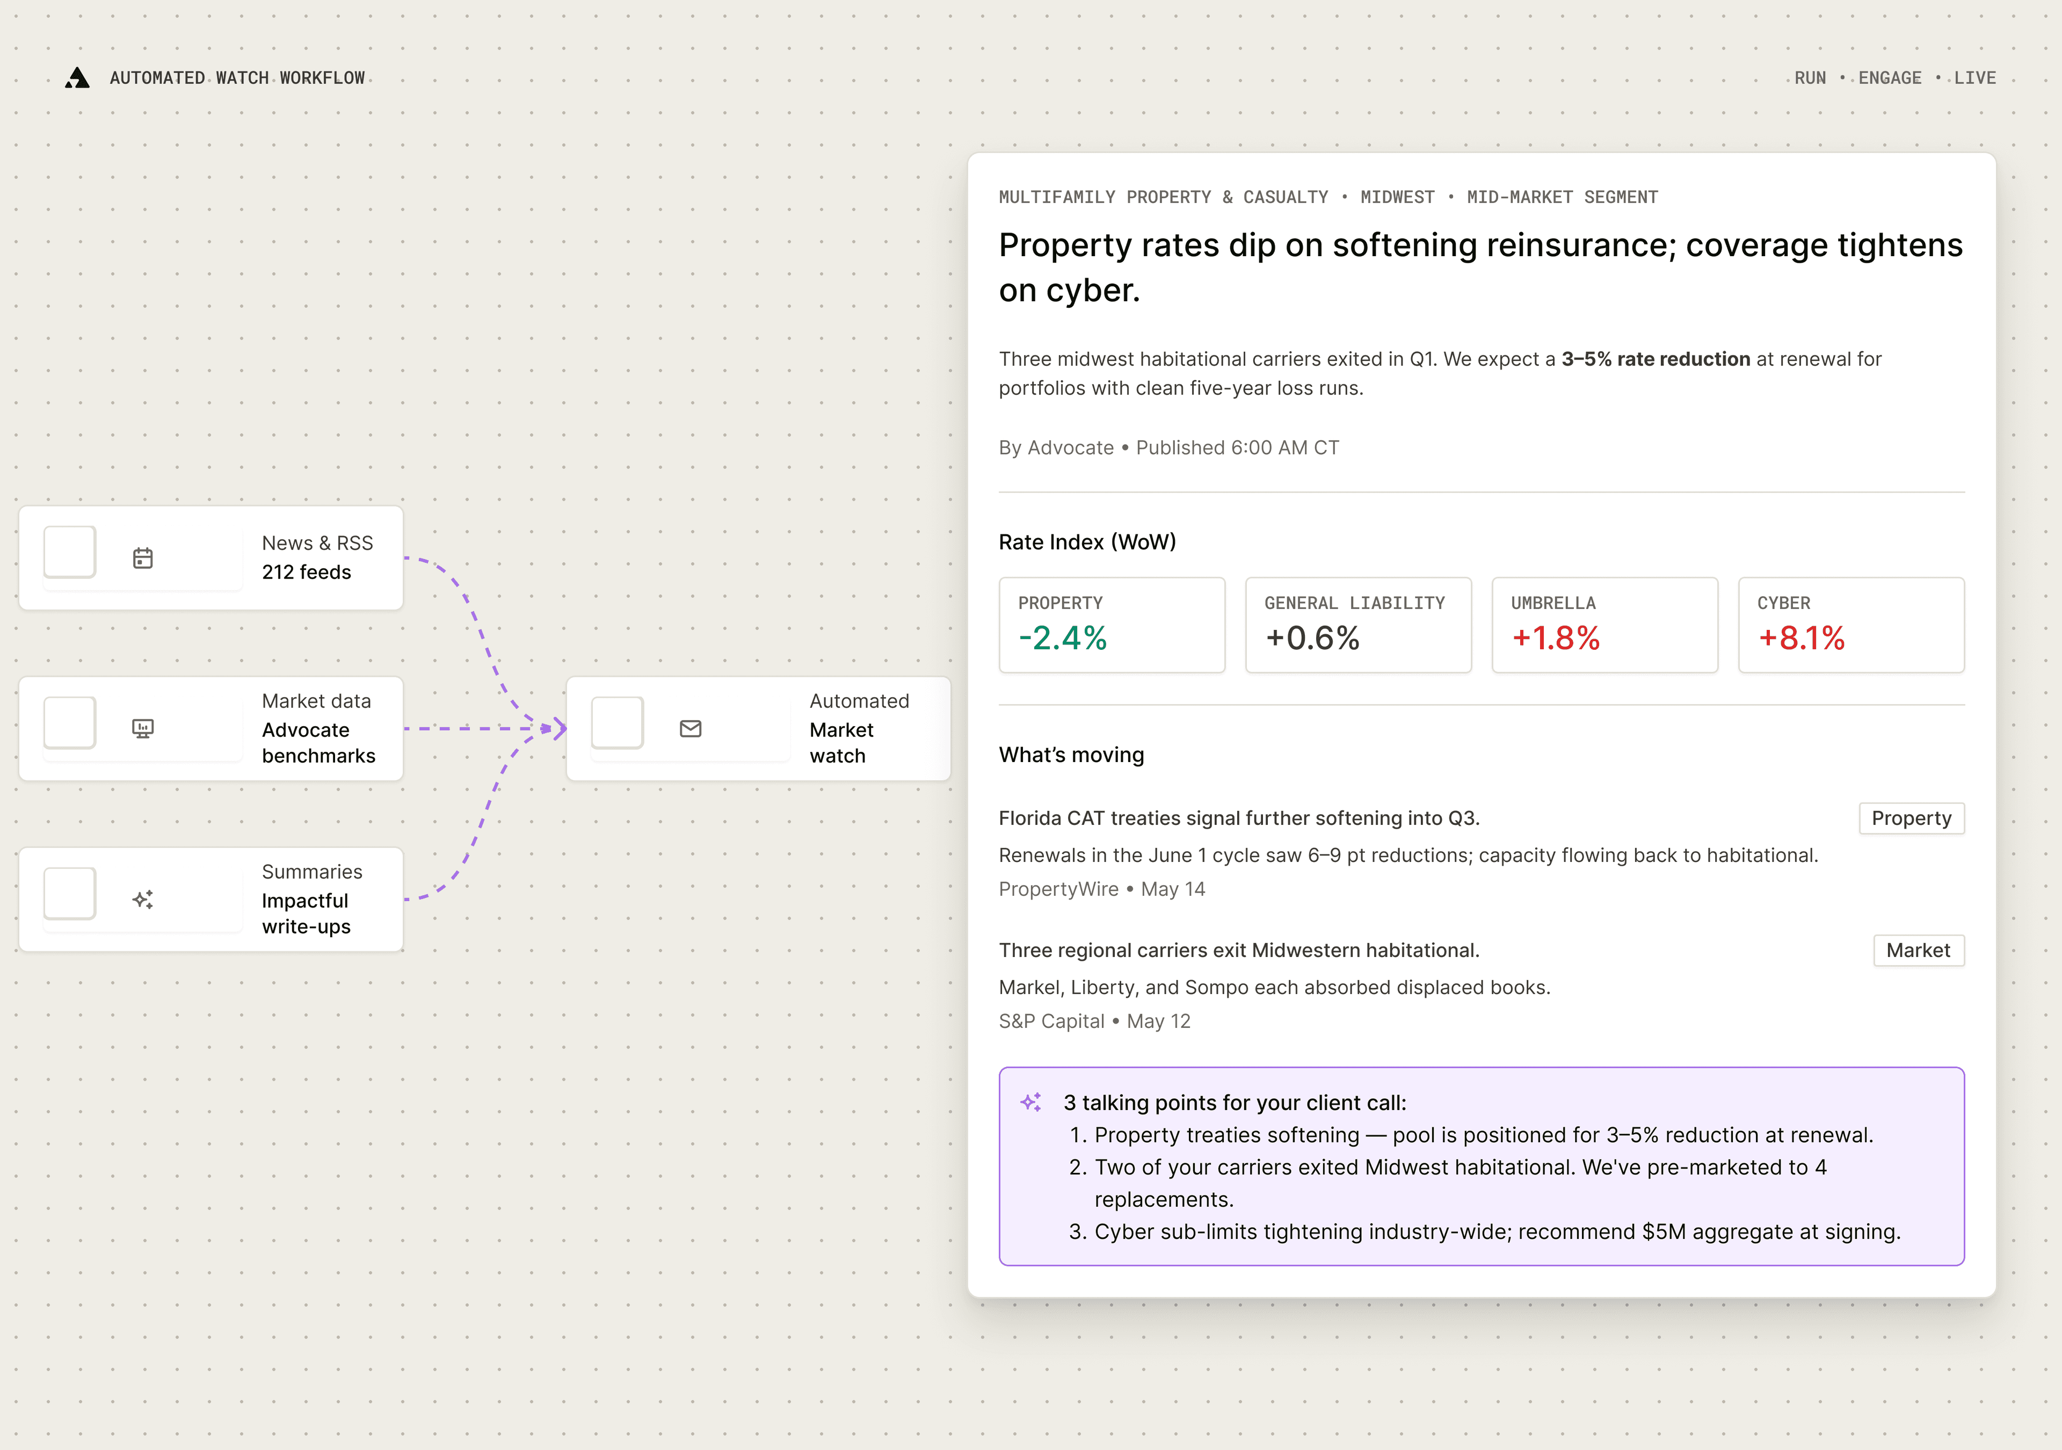Click the empty square in Market data card
This screenshot has height=1450, width=2062.
[x=70, y=722]
